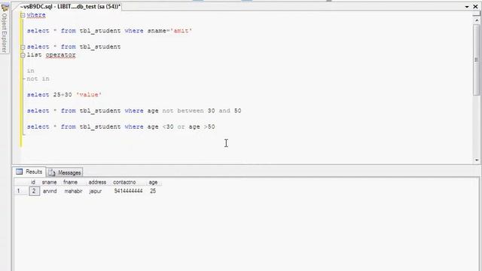482x271 pixels.
Task: Click the Object Explorer pin icon at top
Action: click(x=5, y=7)
